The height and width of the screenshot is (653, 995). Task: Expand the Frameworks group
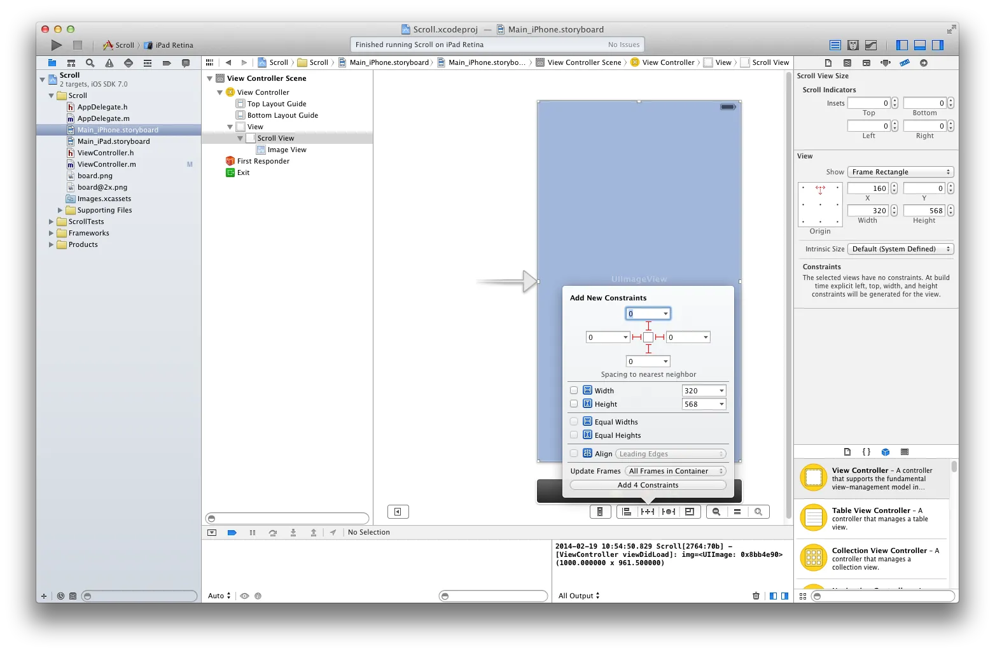coord(52,234)
